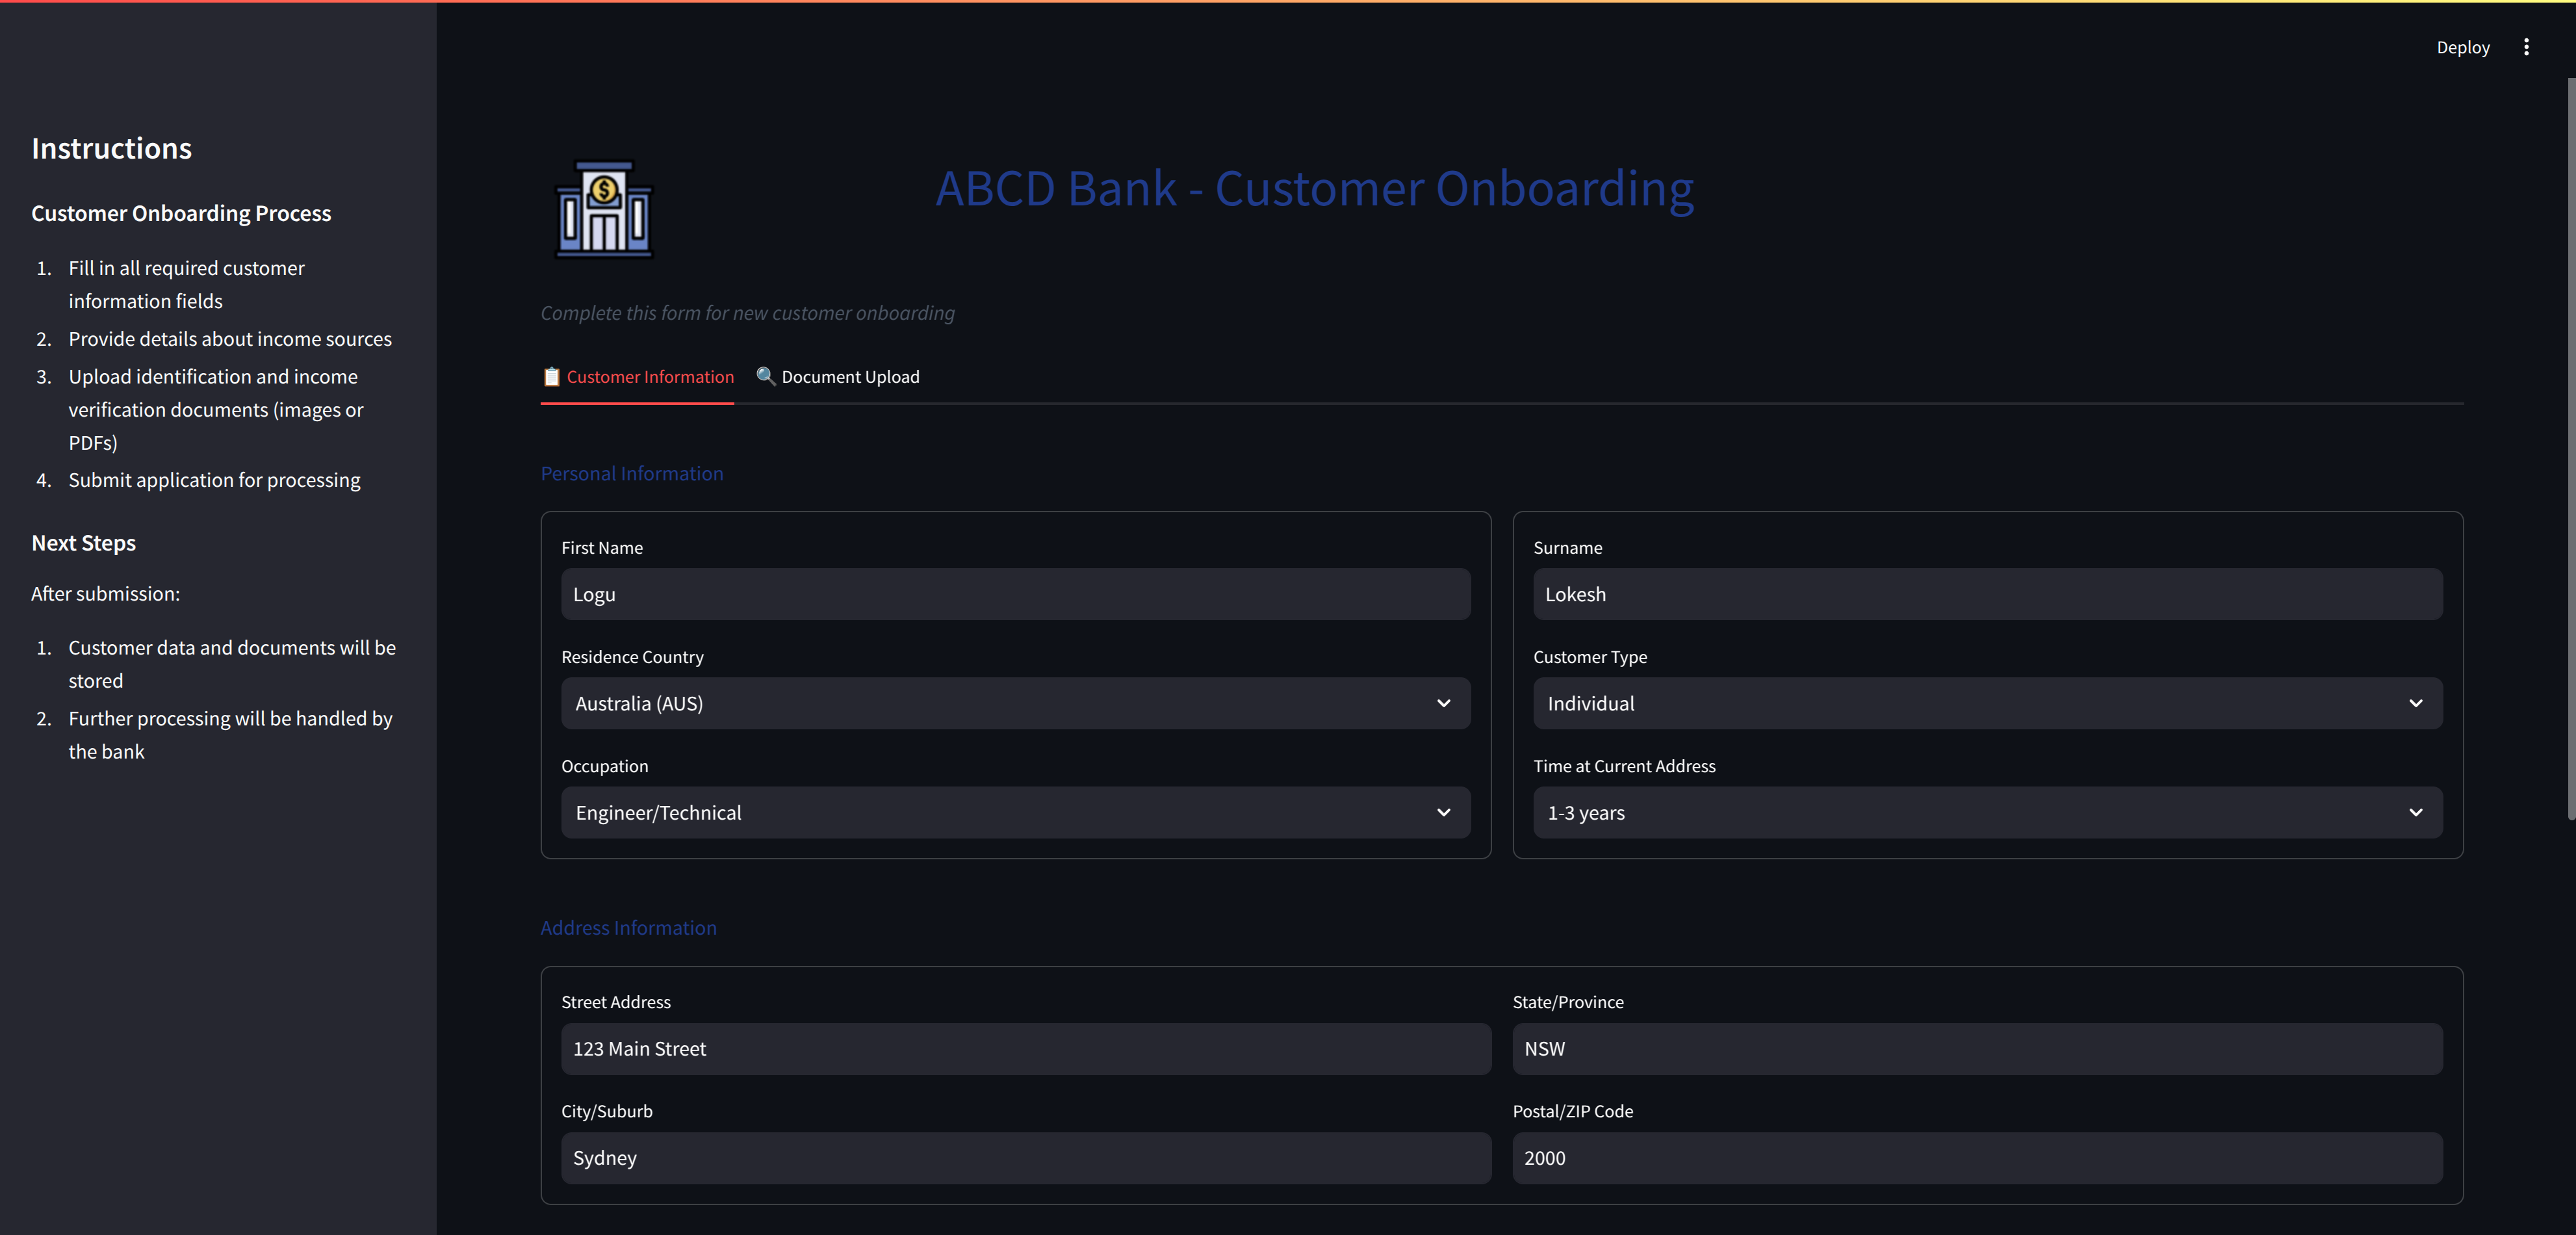The image size is (2576, 1235).
Task: Click the Postal/ZIP Code field
Action: click(1976, 1157)
